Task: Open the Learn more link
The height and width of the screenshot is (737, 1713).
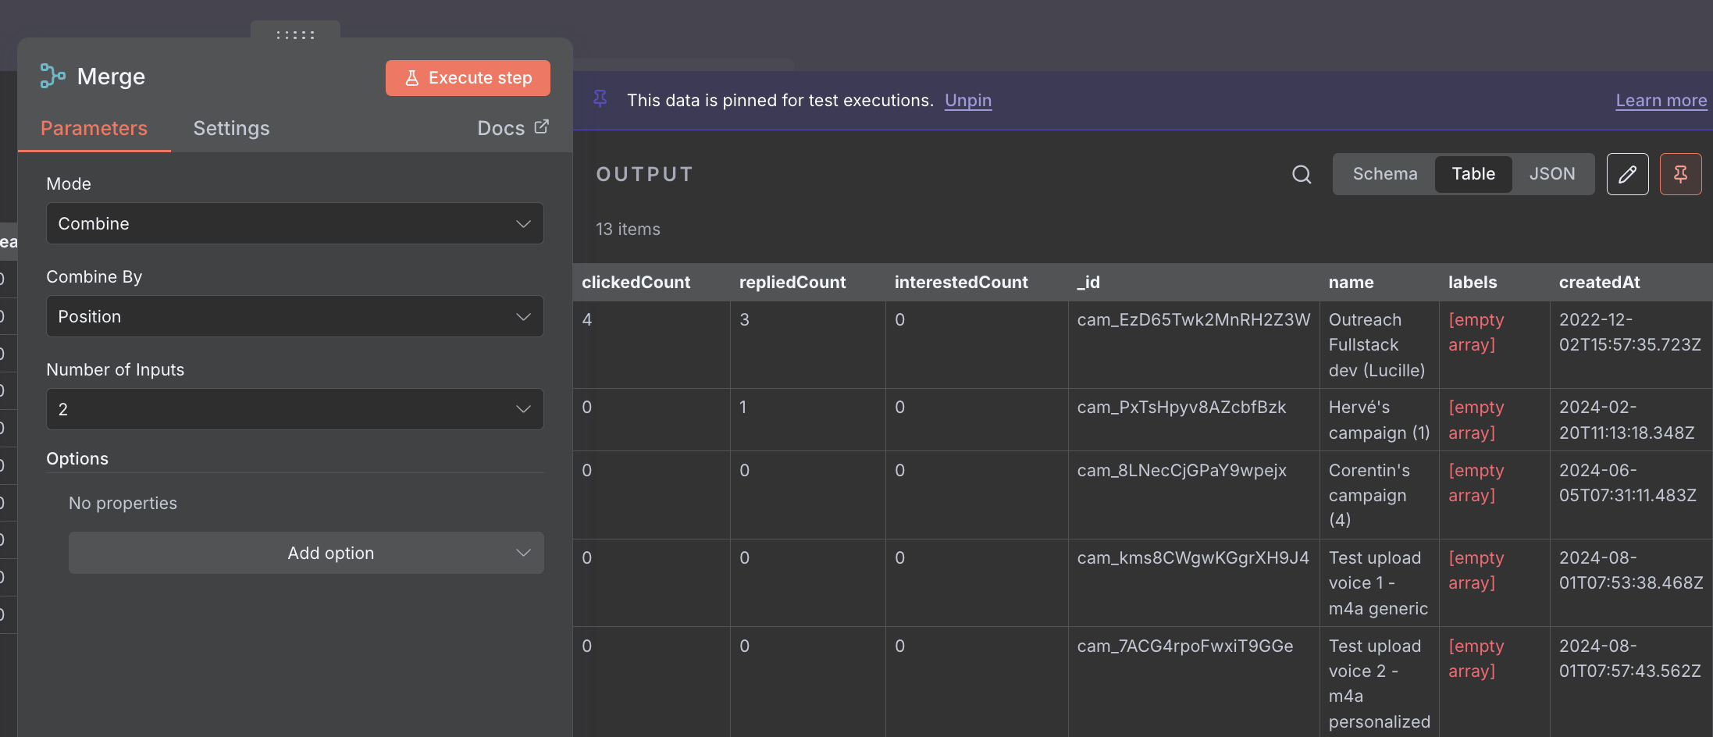Action: [1661, 100]
